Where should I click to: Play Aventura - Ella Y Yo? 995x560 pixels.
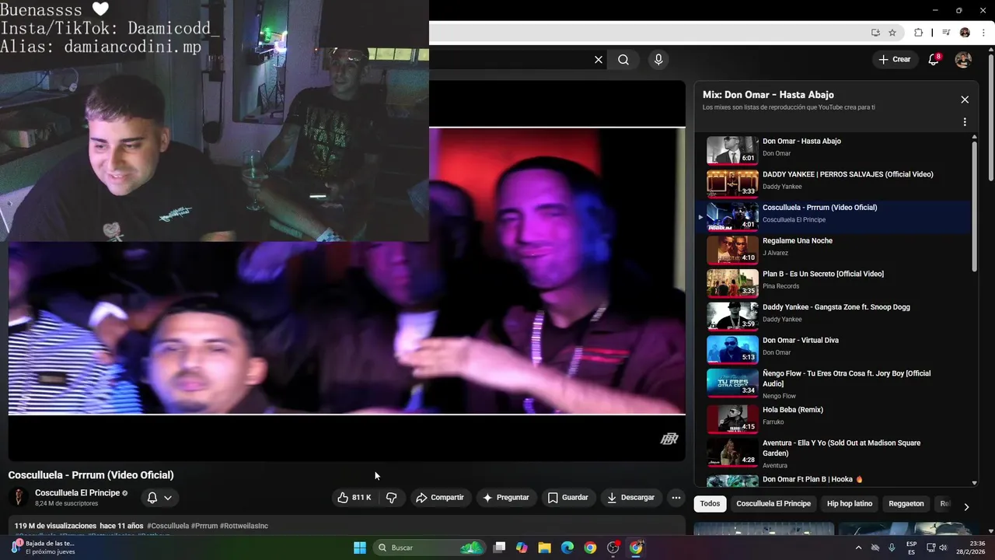point(834,453)
